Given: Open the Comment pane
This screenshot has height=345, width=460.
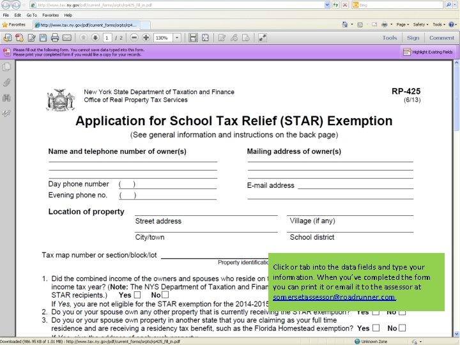Looking at the screenshot, I should coord(441,38).
